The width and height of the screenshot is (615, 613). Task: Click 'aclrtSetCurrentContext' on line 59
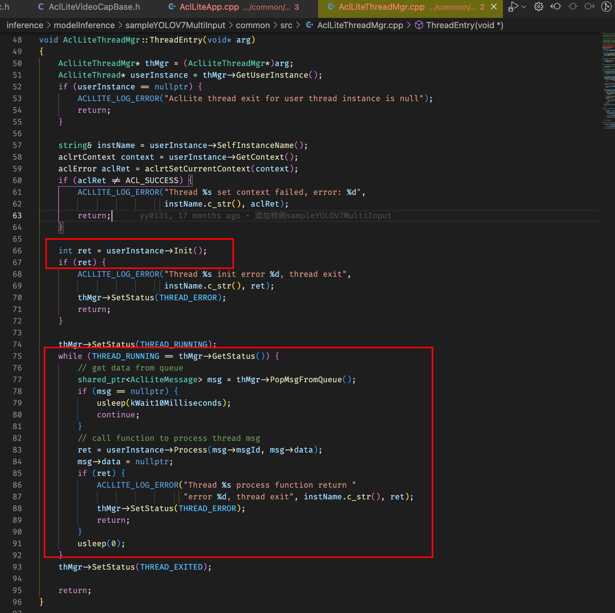(198, 169)
